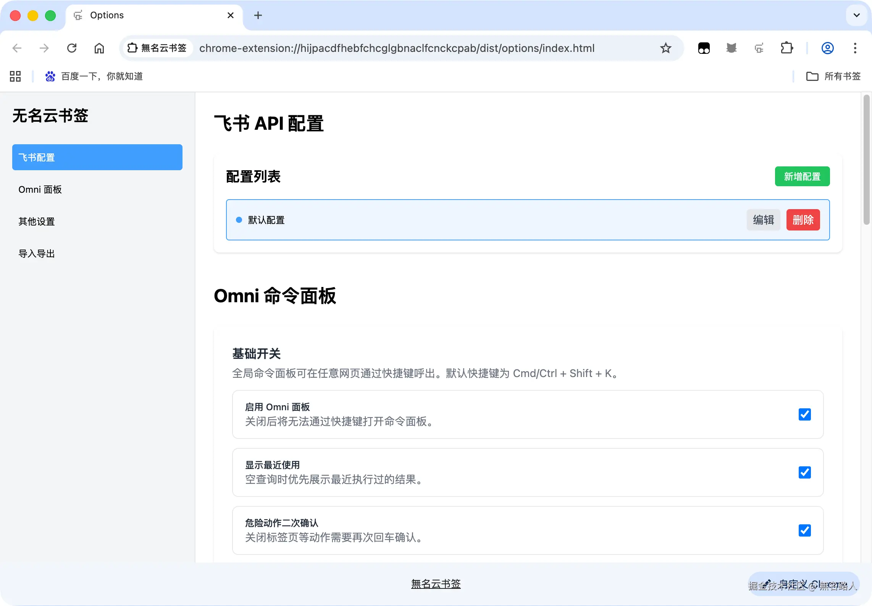Open the Extensions puzzle piece icon
Image resolution: width=872 pixels, height=606 pixels.
[x=786, y=48]
